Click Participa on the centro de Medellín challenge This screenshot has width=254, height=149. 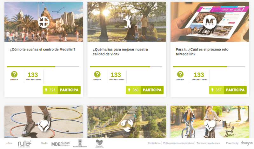coord(69,90)
